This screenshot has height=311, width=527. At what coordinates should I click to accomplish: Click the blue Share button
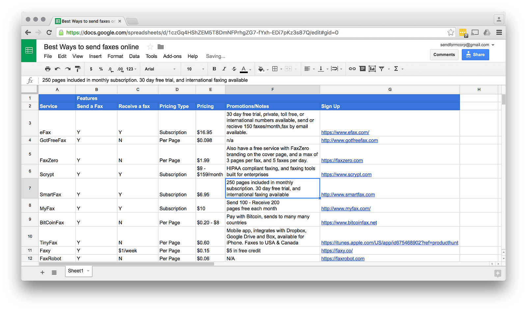(475, 55)
